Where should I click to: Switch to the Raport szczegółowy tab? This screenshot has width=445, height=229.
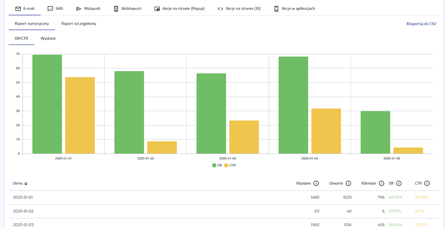pos(79,24)
